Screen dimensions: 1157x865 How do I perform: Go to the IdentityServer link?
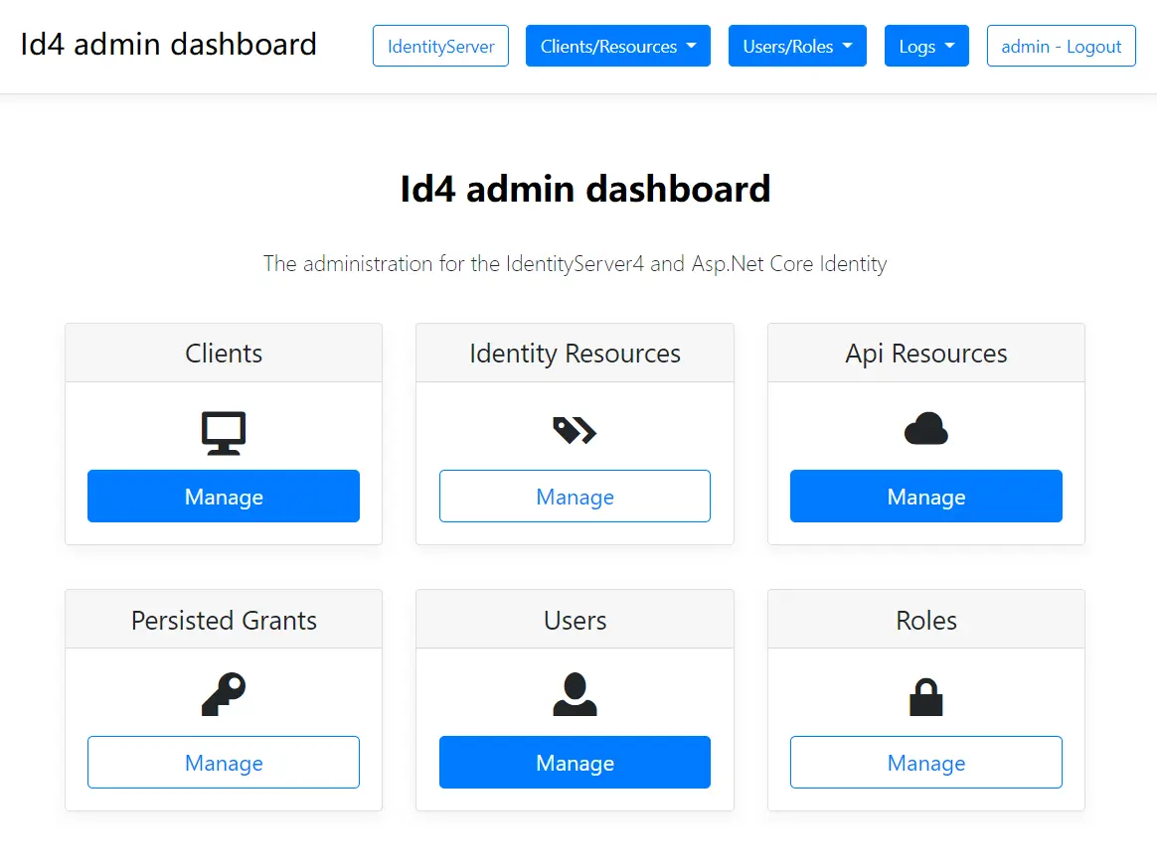(440, 46)
